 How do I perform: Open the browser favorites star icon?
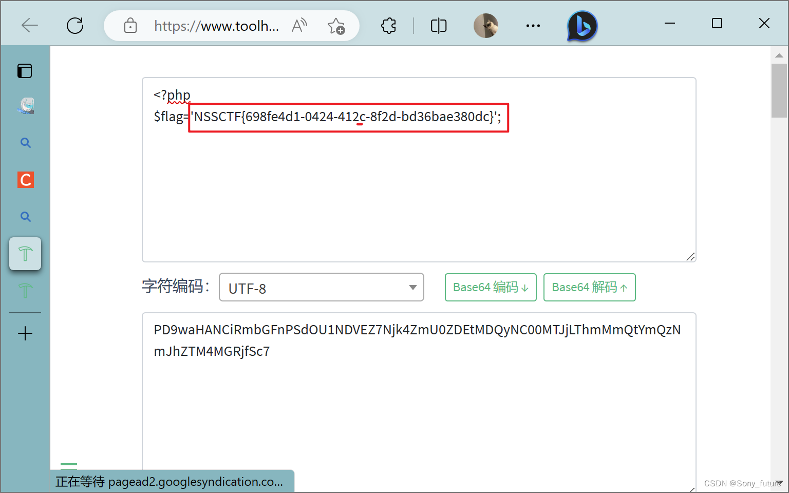point(336,25)
